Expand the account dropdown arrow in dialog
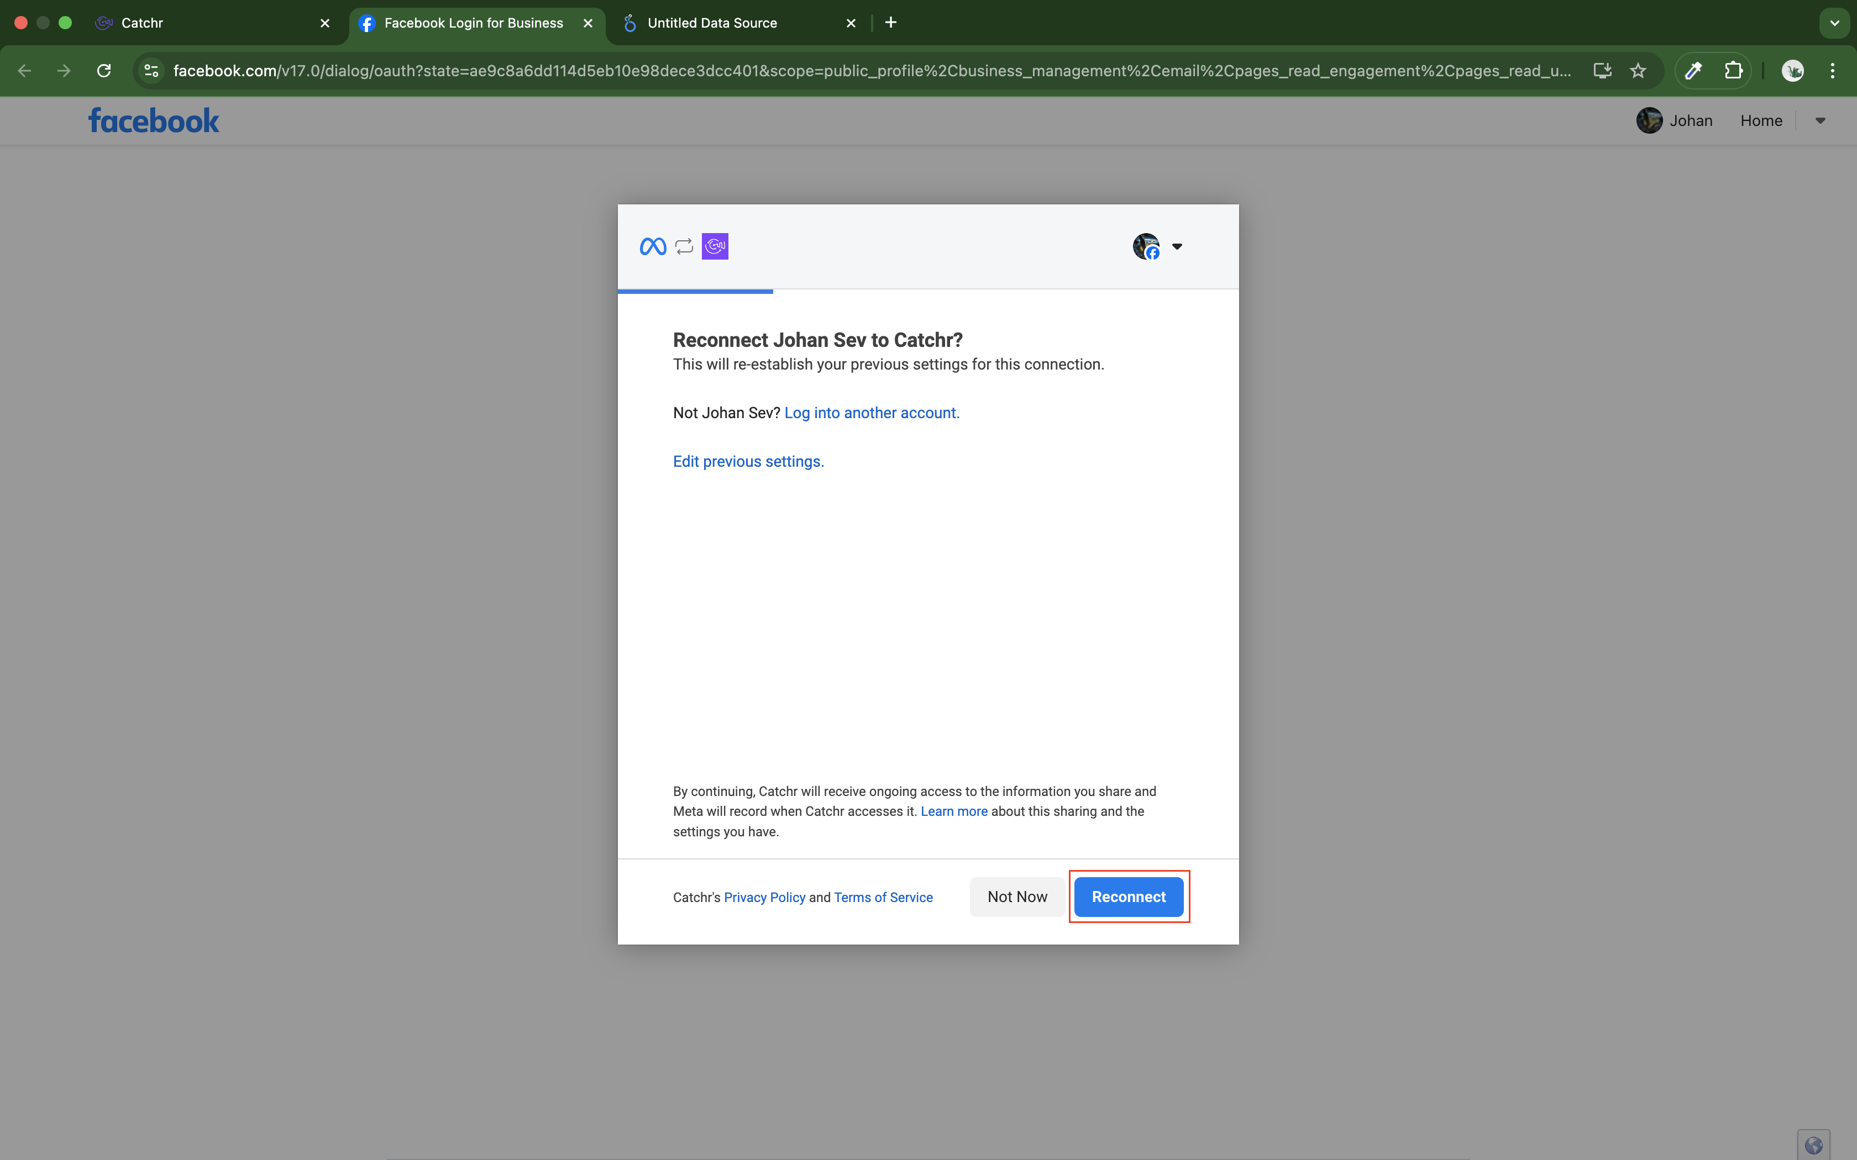This screenshot has height=1160, width=1857. pyautogui.click(x=1176, y=246)
